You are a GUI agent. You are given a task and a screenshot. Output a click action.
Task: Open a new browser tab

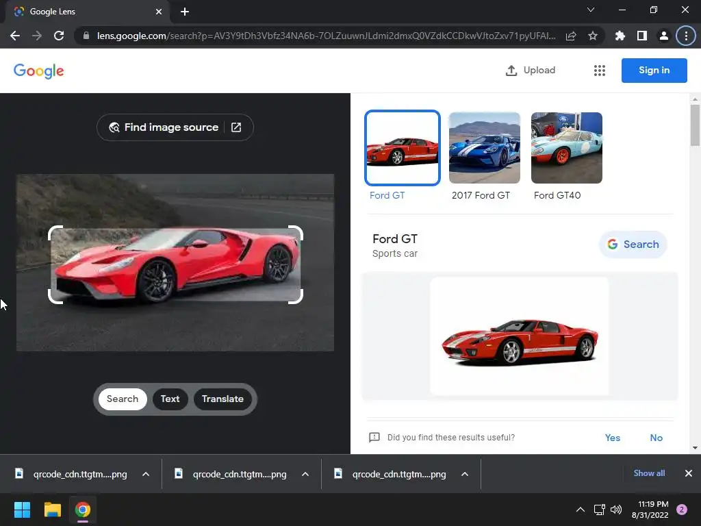click(185, 12)
